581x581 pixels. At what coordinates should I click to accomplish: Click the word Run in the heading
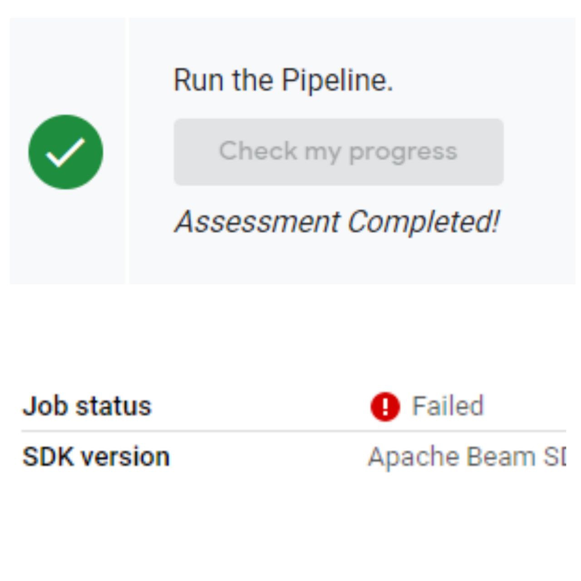(198, 81)
